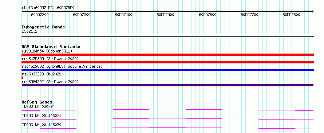Click ruler tick label 60557300
The height and width of the screenshot is (133, 324).
tap(82, 15)
